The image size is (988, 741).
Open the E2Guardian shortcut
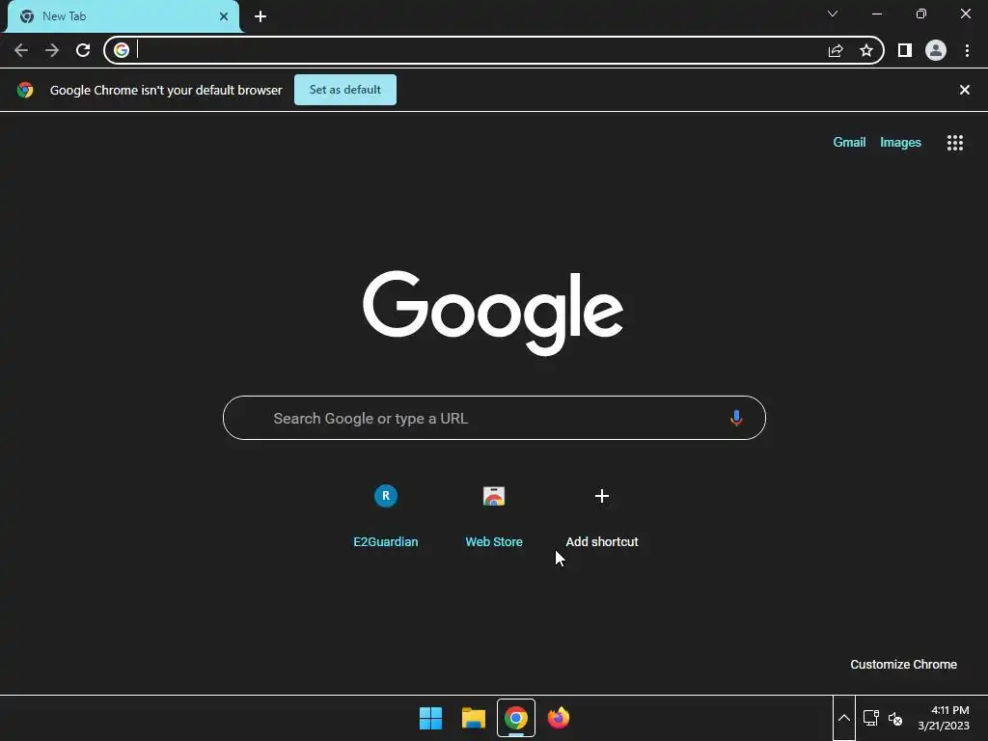point(386,514)
